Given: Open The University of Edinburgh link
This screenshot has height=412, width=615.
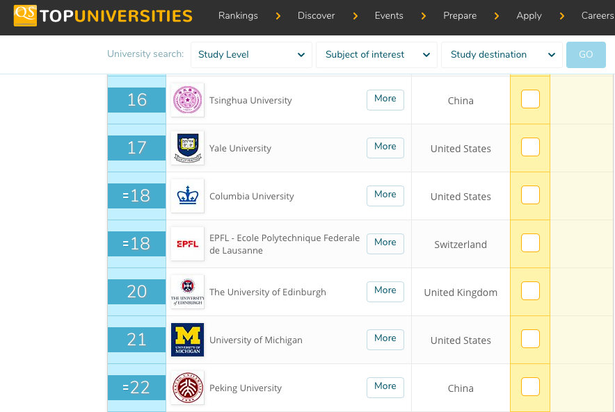Looking at the screenshot, I should (268, 292).
